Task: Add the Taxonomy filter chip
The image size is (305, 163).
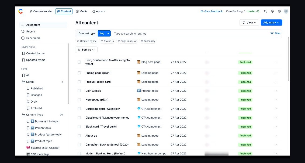Action: click(x=148, y=41)
